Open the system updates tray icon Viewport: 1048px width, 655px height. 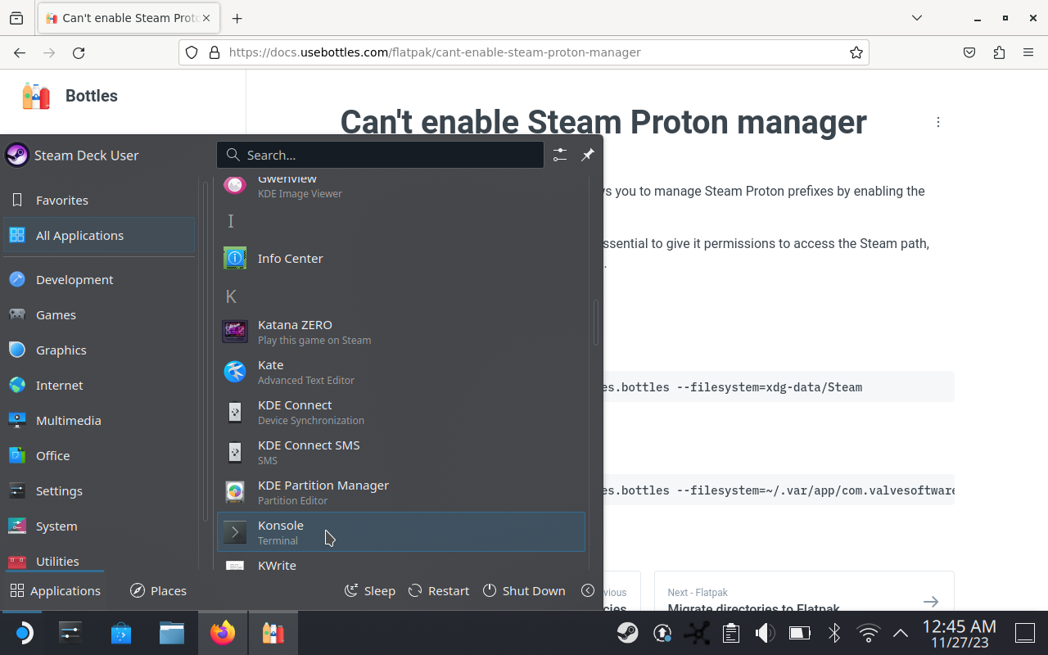[662, 633]
